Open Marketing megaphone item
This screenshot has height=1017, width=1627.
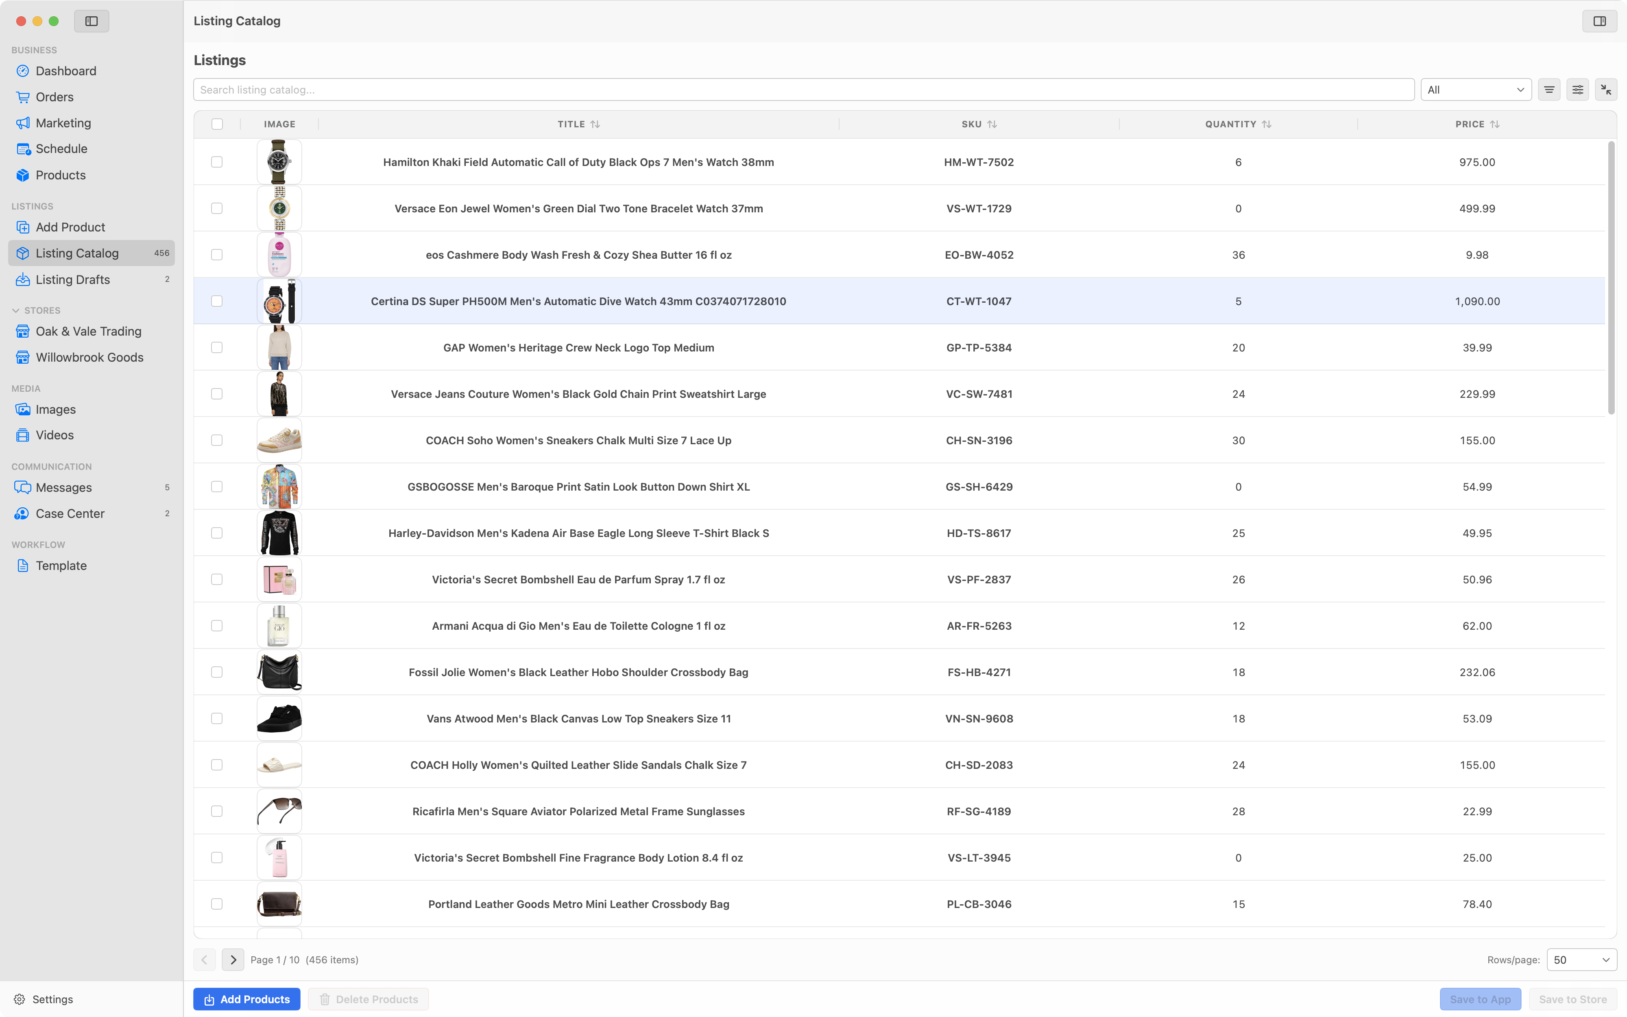click(x=92, y=123)
